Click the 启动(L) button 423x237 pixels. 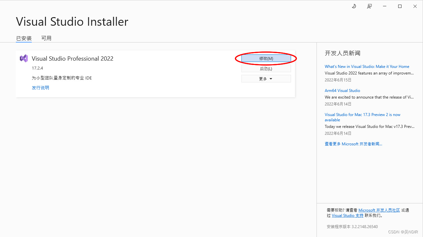(x=266, y=69)
